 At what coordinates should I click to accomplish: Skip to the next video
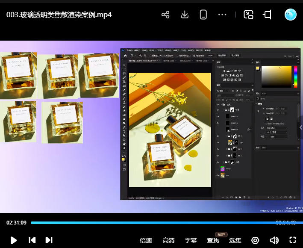point(49,240)
